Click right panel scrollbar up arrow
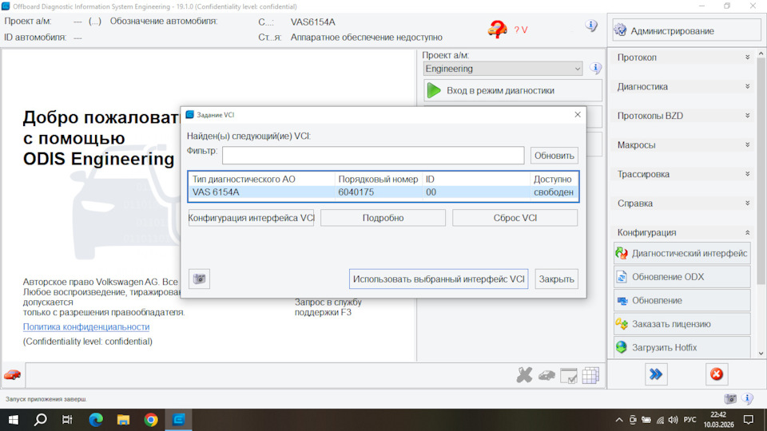767x431 pixels. click(x=761, y=53)
